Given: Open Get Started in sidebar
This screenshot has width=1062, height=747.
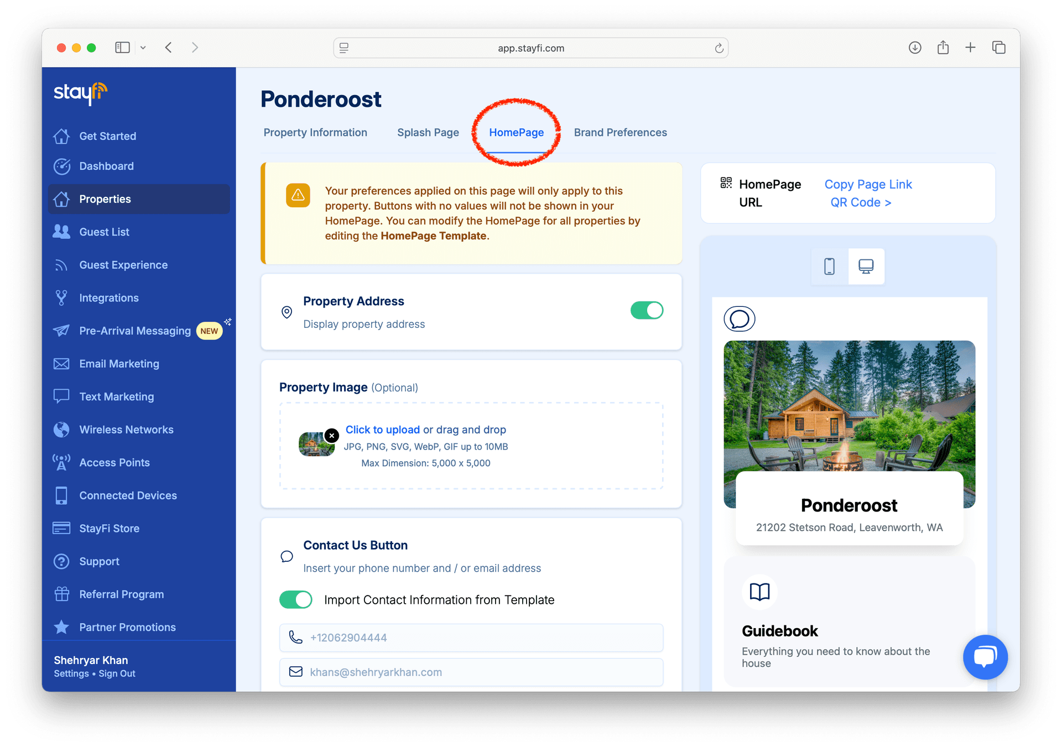Looking at the screenshot, I should tap(107, 136).
